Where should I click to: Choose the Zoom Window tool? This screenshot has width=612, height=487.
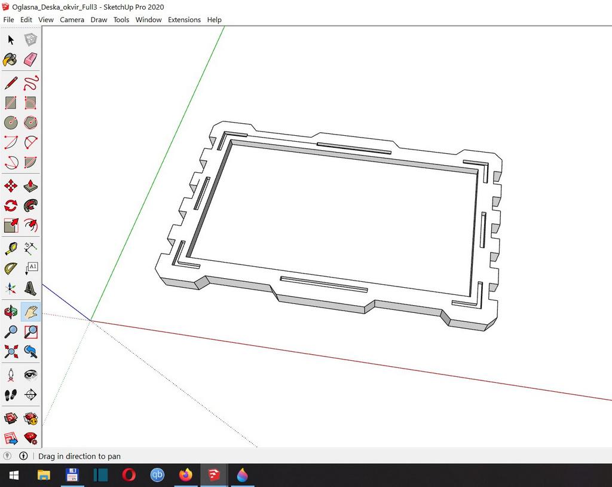point(30,332)
